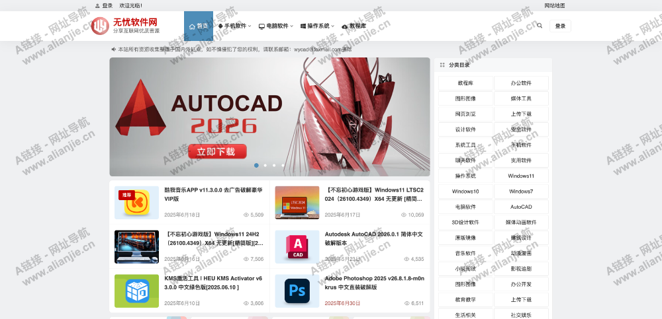The height and width of the screenshot is (319, 662).
Task: Open the Windows11 category
Action: [x=521, y=176]
